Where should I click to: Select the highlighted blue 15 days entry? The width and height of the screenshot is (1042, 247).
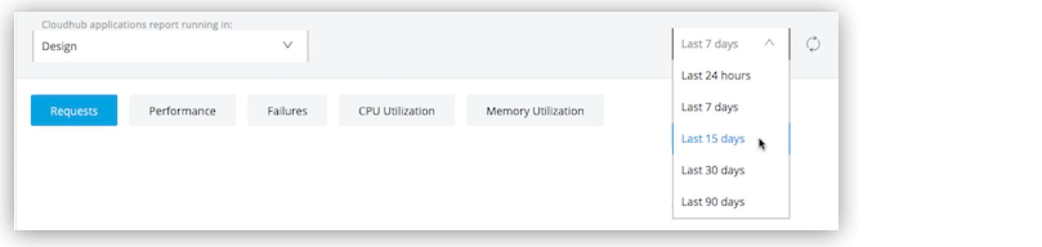[730, 138]
